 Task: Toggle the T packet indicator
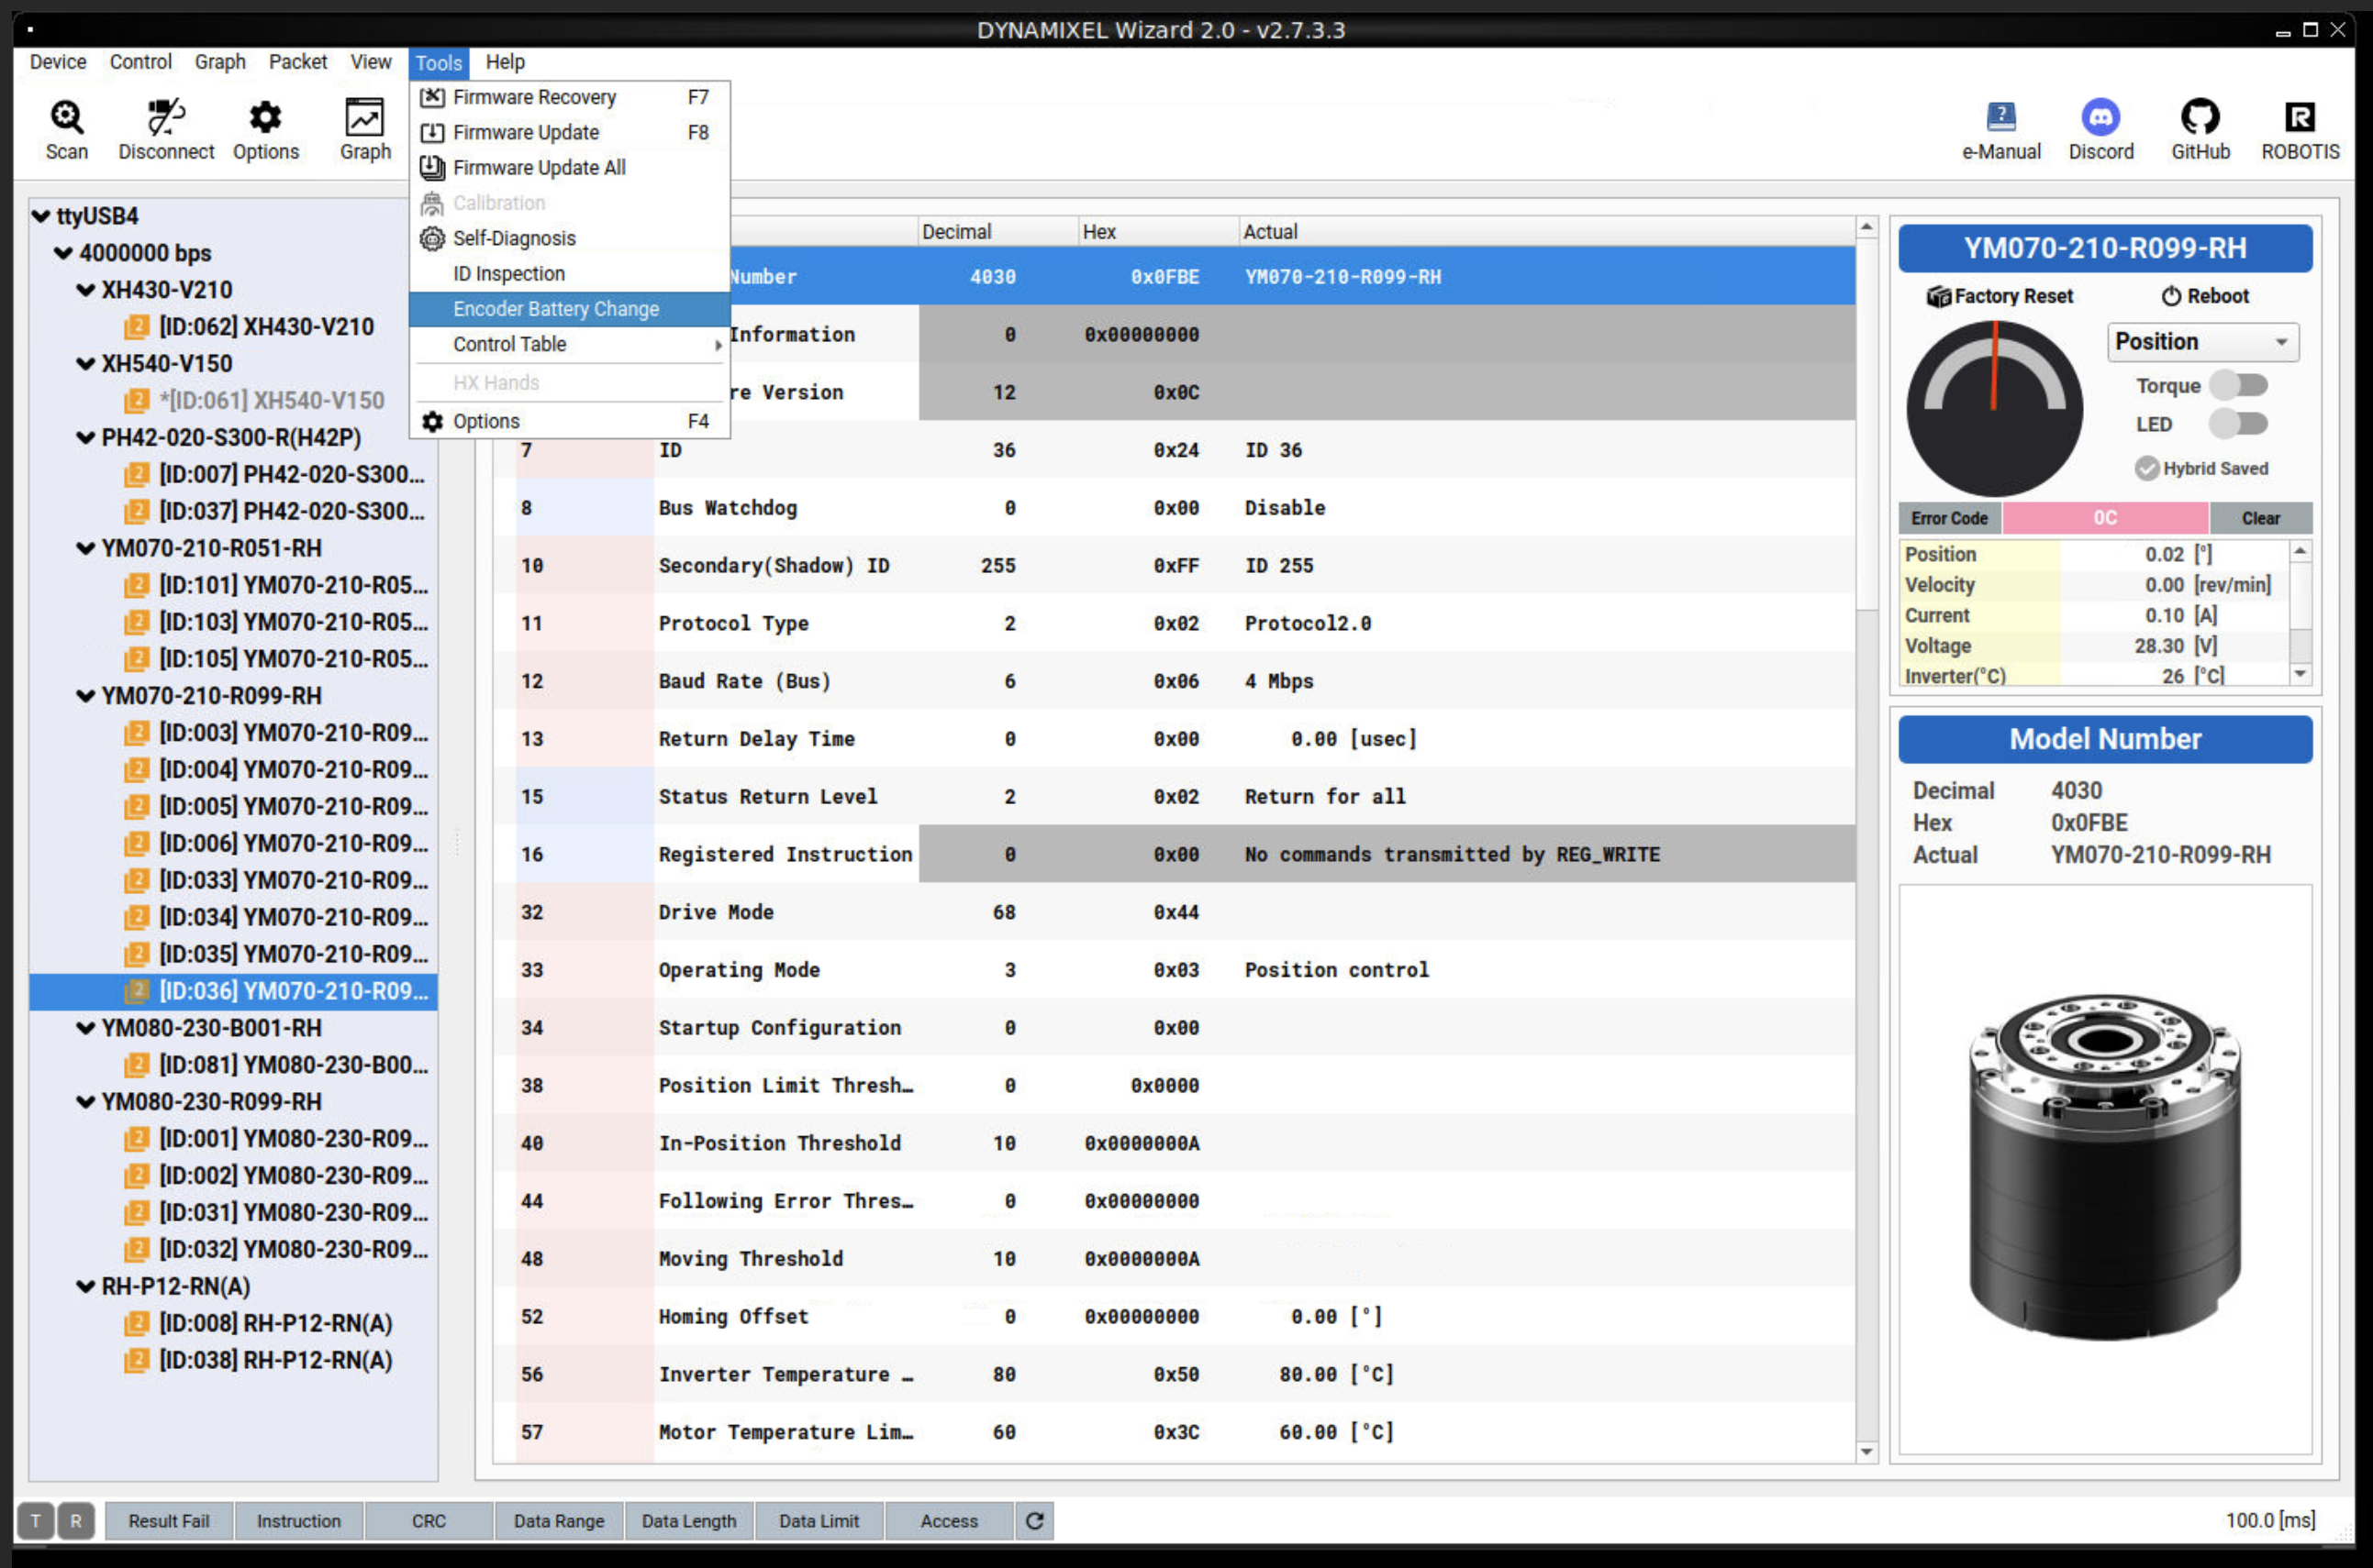click(x=36, y=1520)
